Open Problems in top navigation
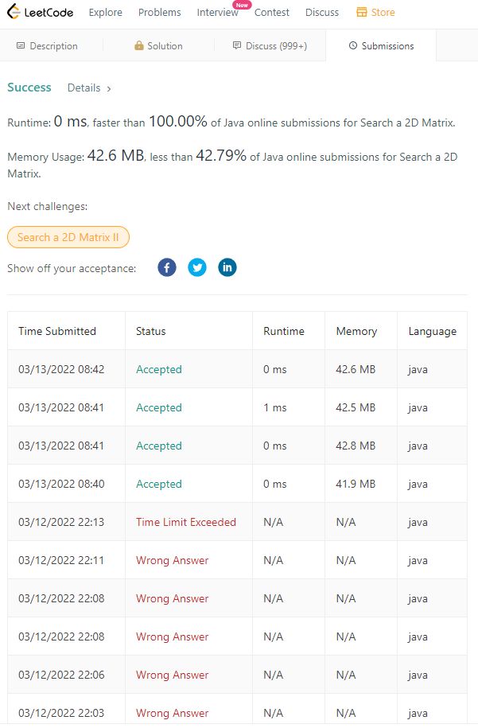 click(x=160, y=13)
